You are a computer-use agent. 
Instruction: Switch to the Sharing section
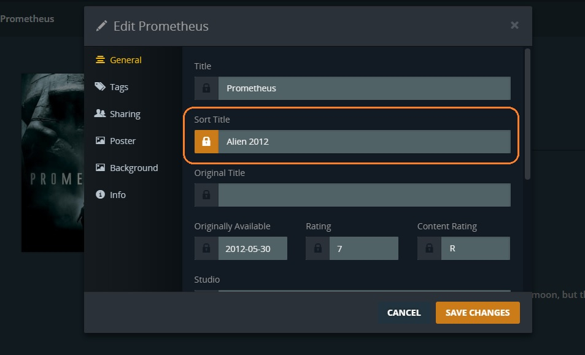[x=125, y=114]
